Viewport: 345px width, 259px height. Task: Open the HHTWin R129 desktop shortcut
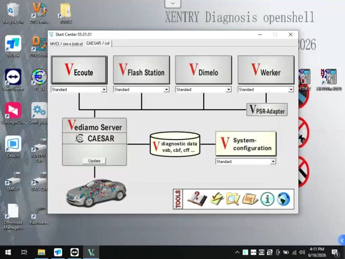(x=329, y=80)
